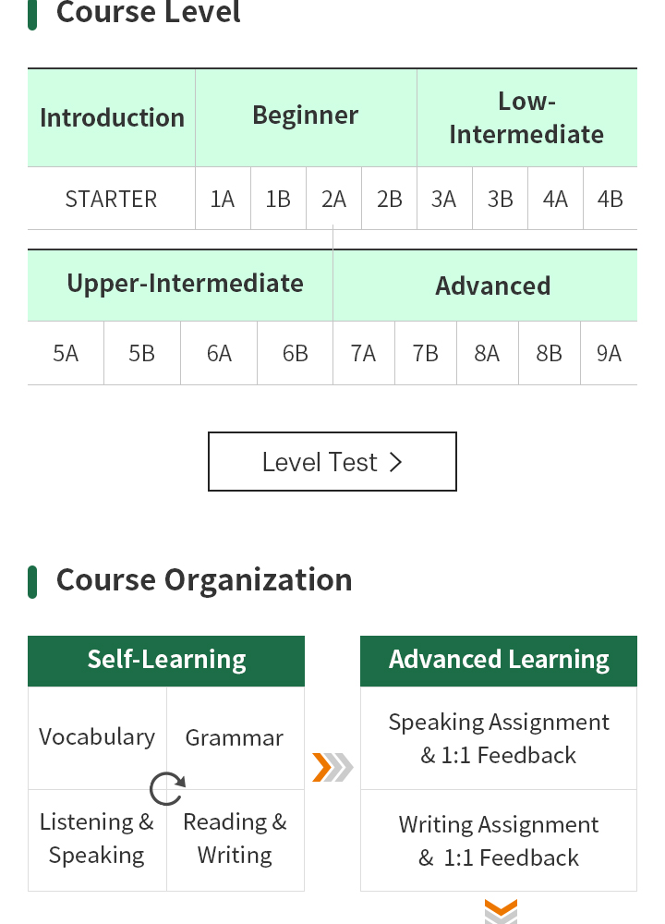The height and width of the screenshot is (924, 665).
Task: Click the arrow beside Level Test
Action: (396, 462)
